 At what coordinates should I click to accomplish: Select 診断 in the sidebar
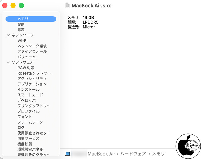(21, 24)
